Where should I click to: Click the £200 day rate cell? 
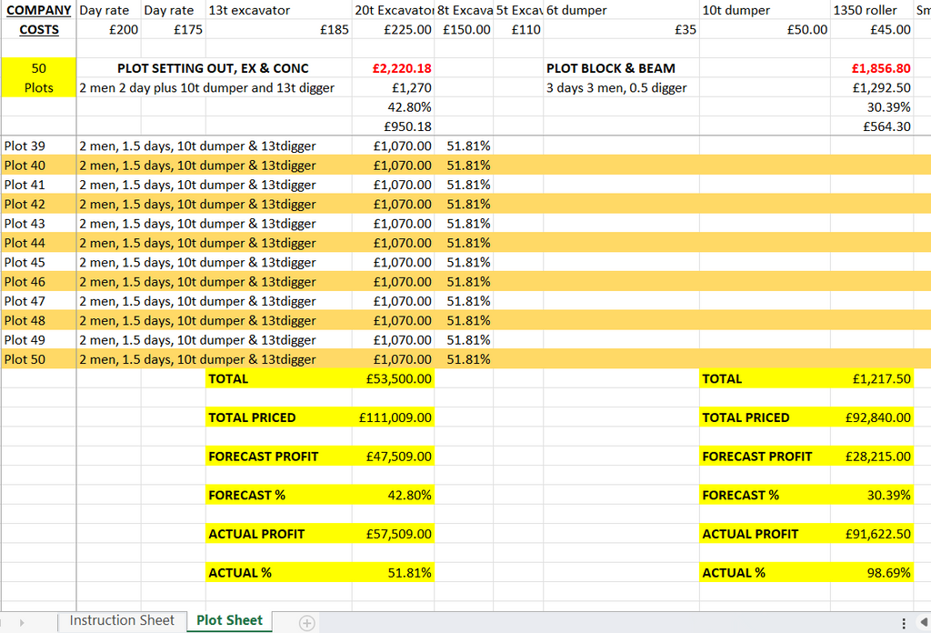pyautogui.click(x=109, y=30)
